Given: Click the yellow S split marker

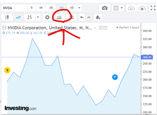Looking at the screenshot, I should coord(7,70).
